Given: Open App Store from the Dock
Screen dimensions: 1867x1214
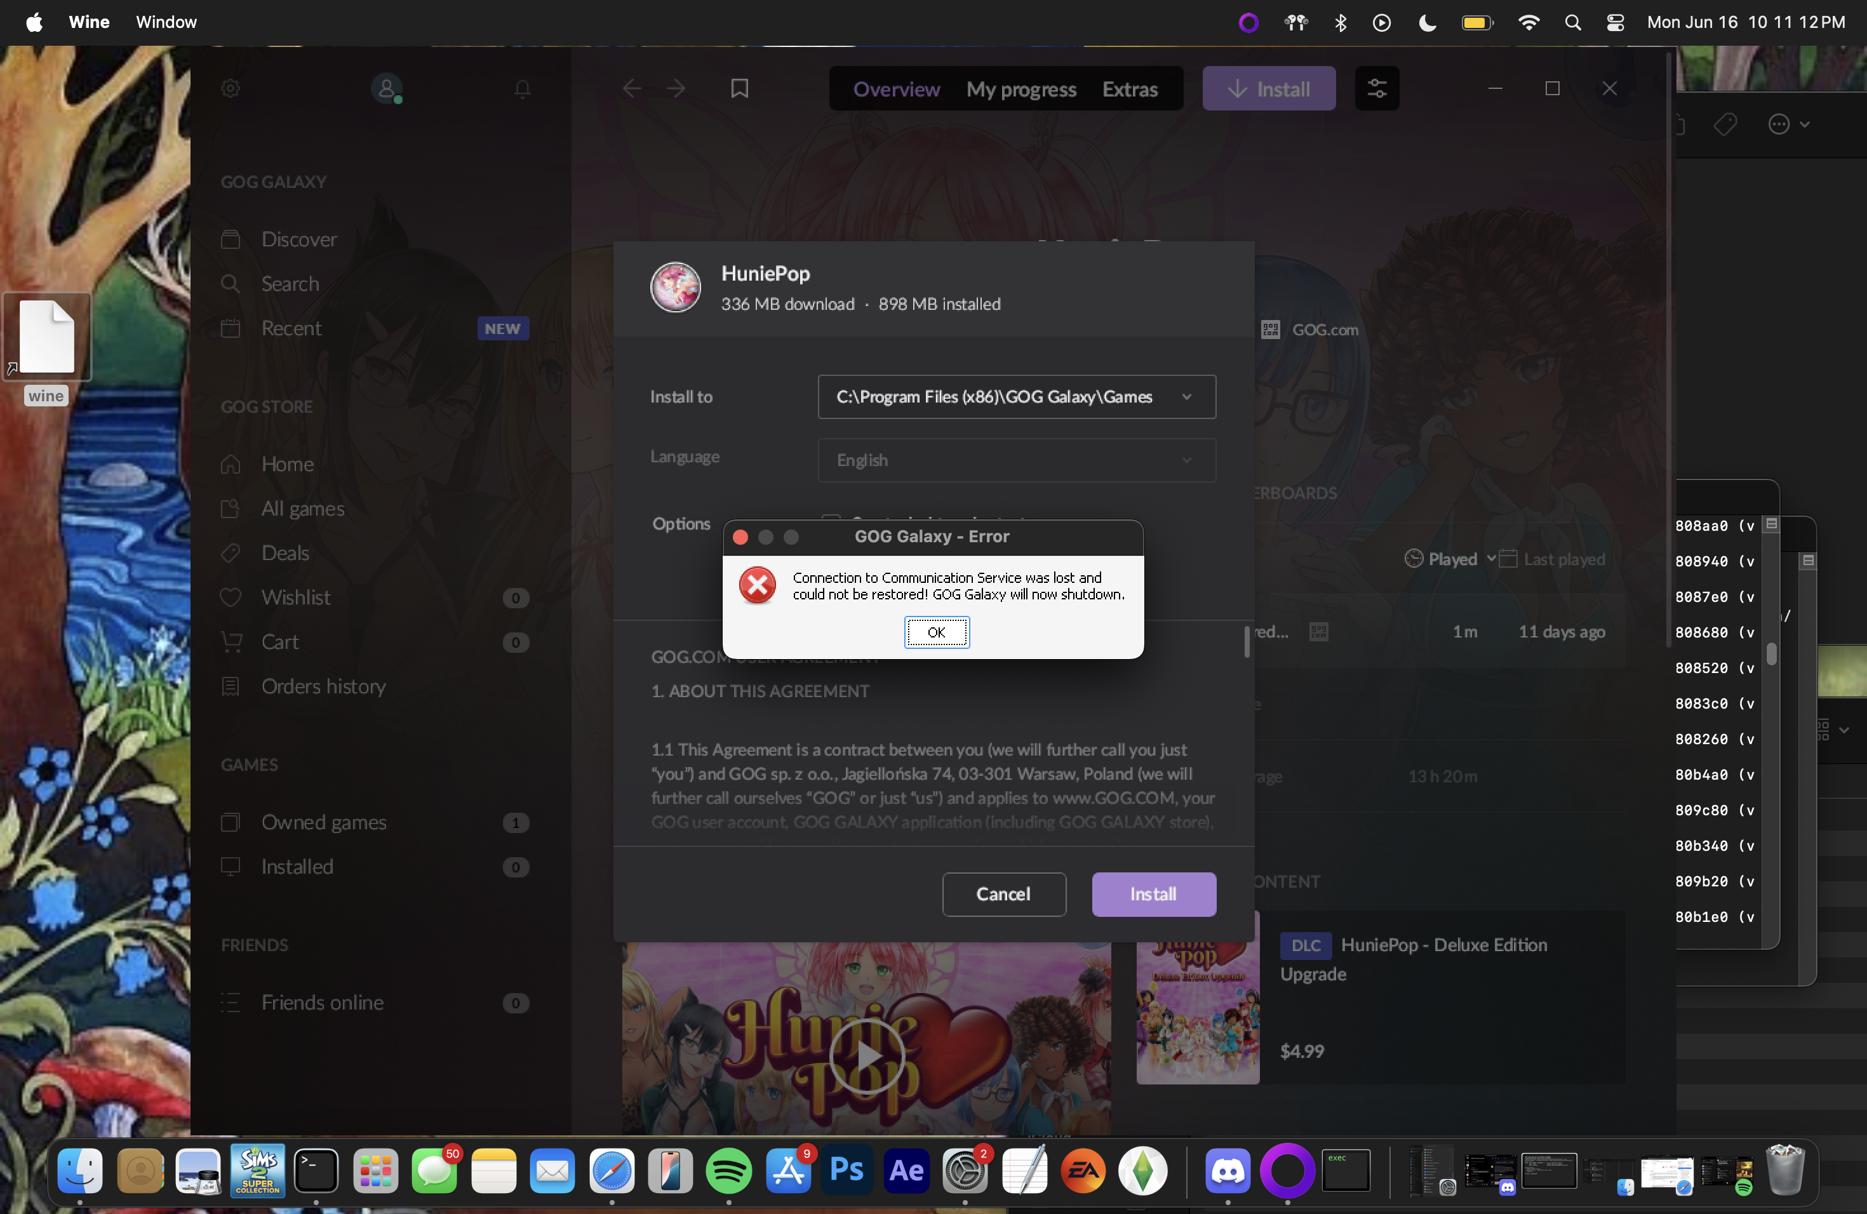Looking at the screenshot, I should 788,1171.
